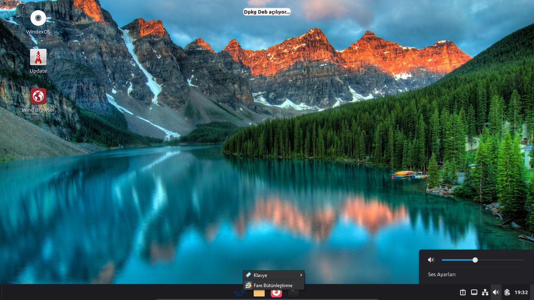Click the speaker icon in volume popup
Viewport: 534px width, 300px height.
431,260
